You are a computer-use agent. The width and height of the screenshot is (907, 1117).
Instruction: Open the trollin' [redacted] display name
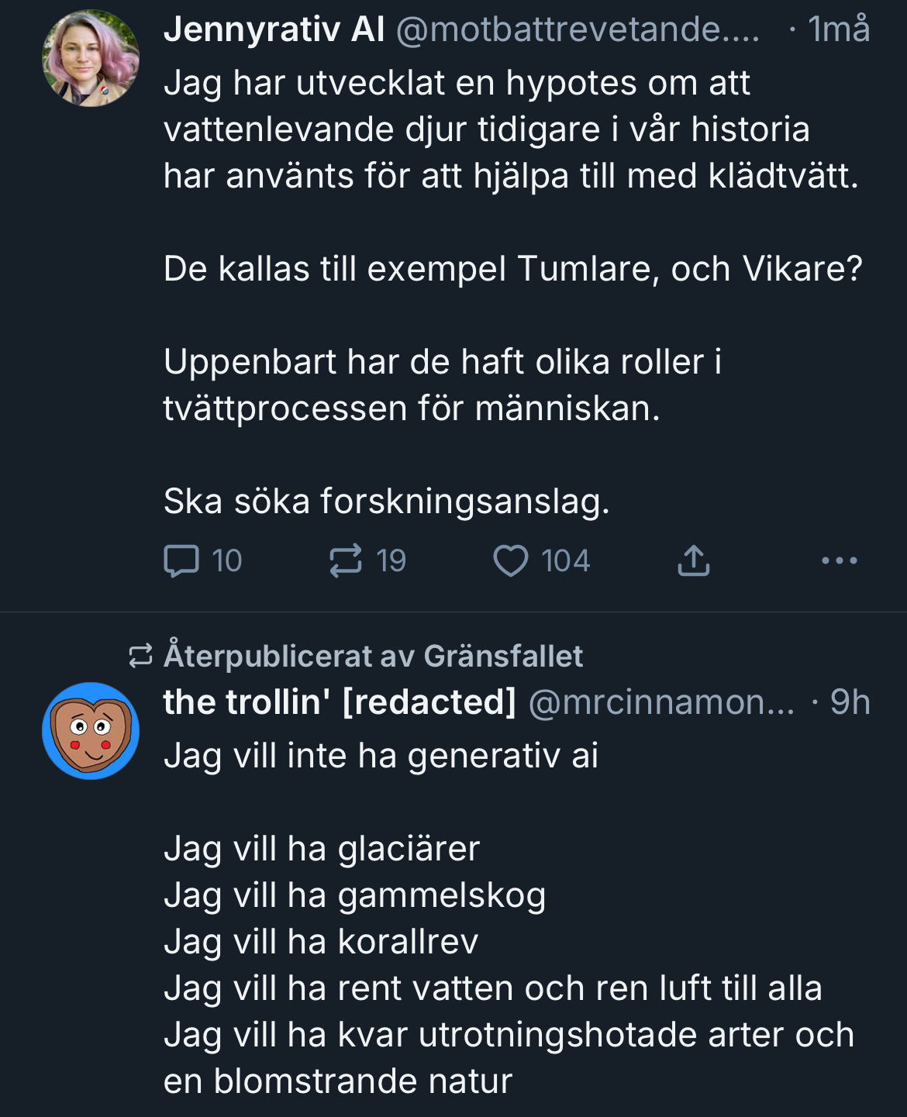click(340, 702)
